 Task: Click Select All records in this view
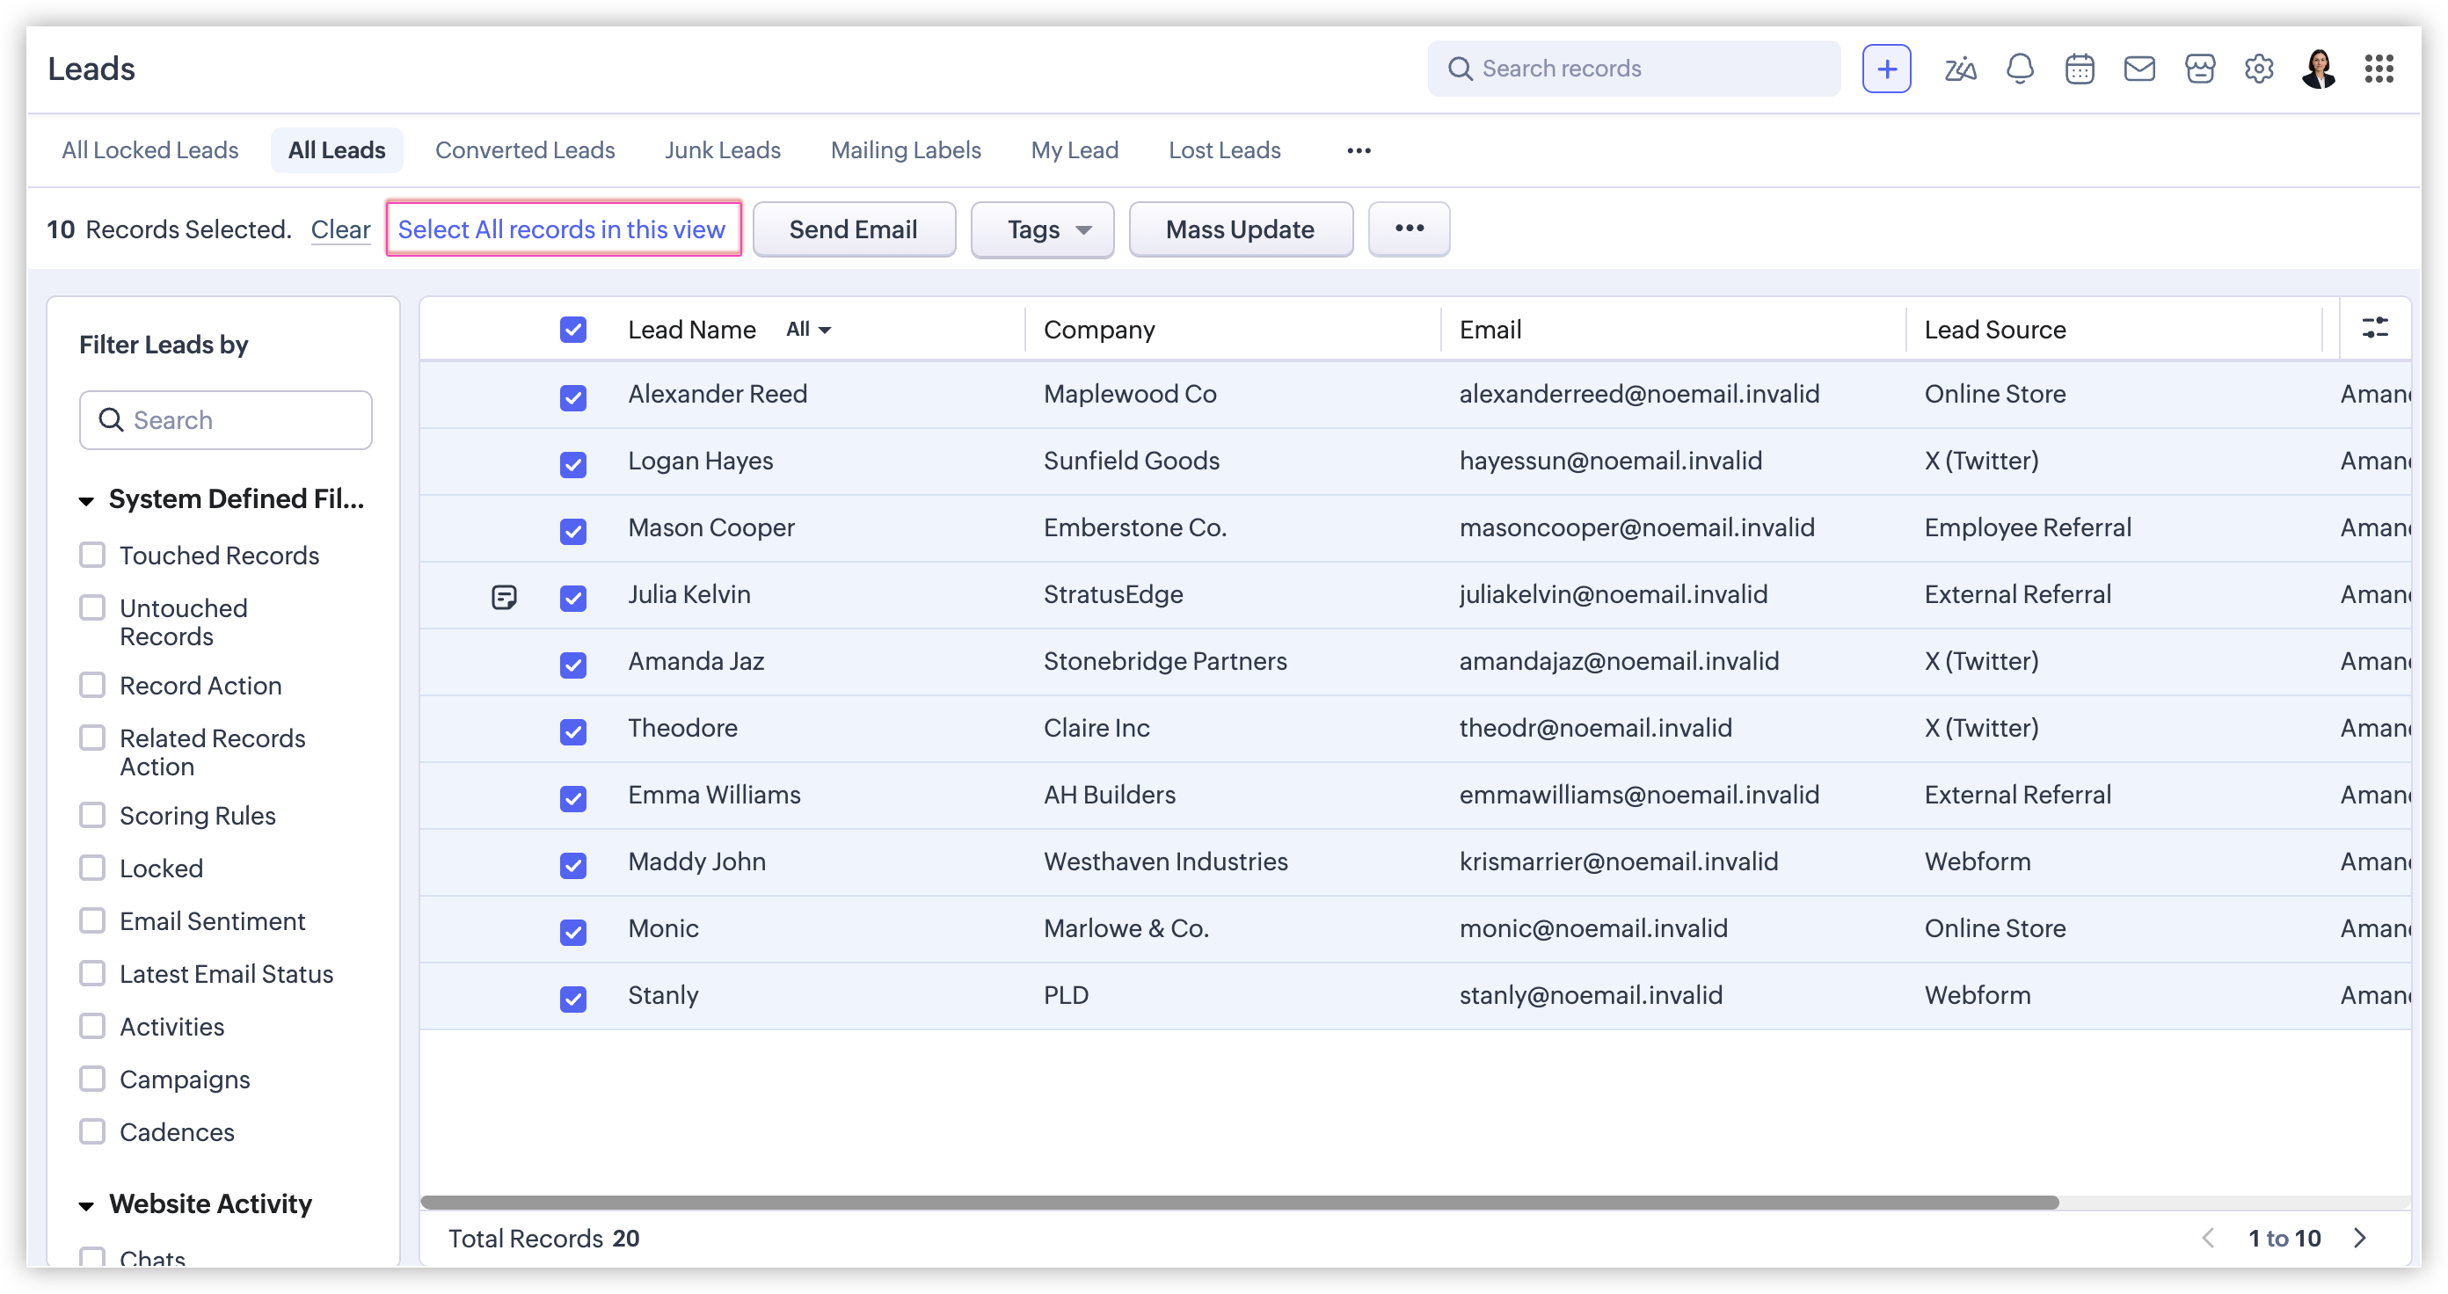coord(562,229)
